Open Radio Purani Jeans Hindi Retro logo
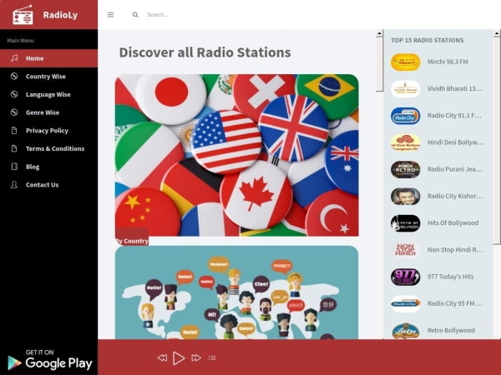The width and height of the screenshot is (501, 375). [x=406, y=169]
